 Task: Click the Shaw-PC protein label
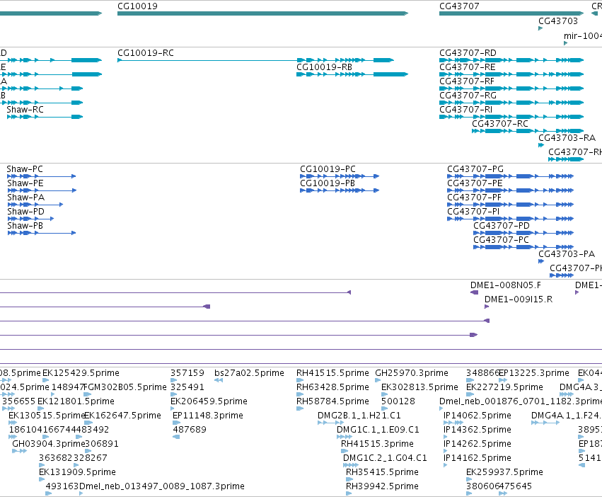tap(25, 169)
